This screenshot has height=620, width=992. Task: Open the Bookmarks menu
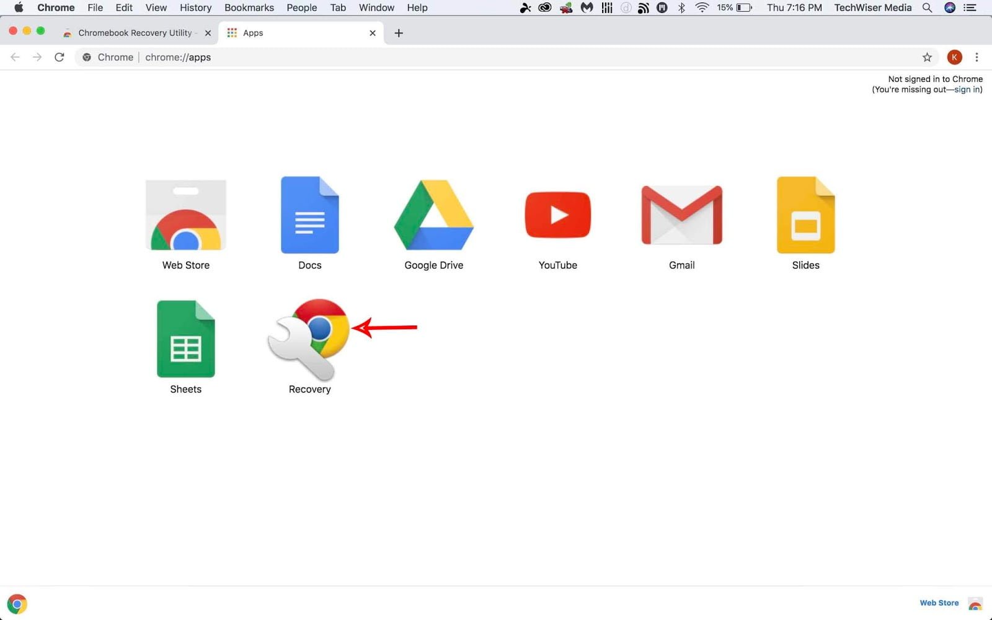[249, 8]
